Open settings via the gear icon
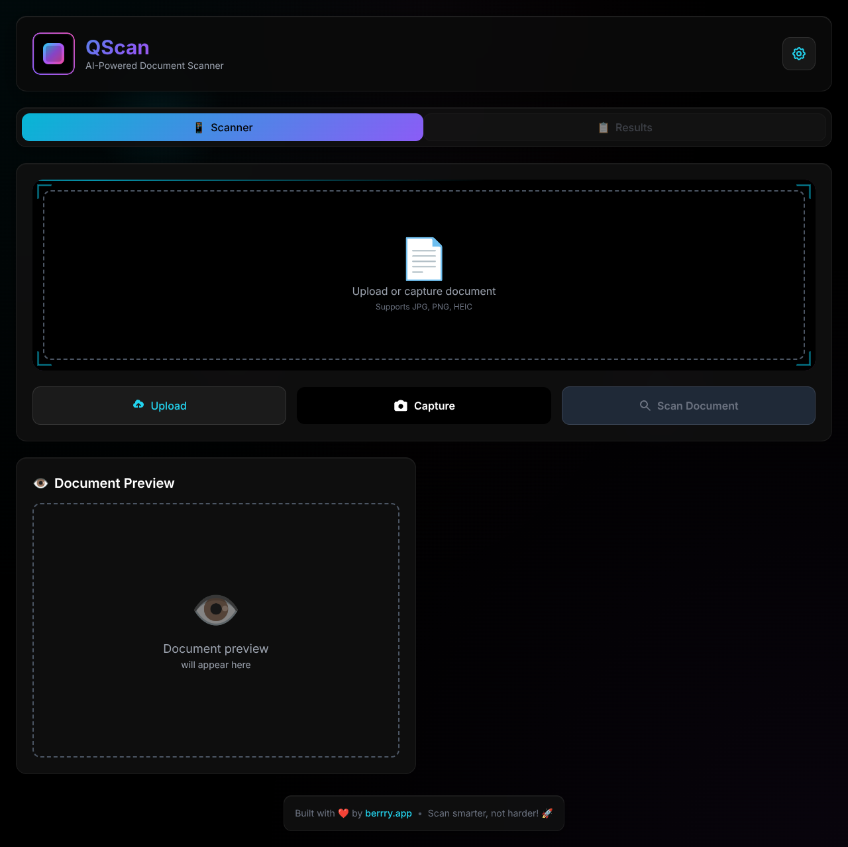The width and height of the screenshot is (848, 847). (x=799, y=54)
